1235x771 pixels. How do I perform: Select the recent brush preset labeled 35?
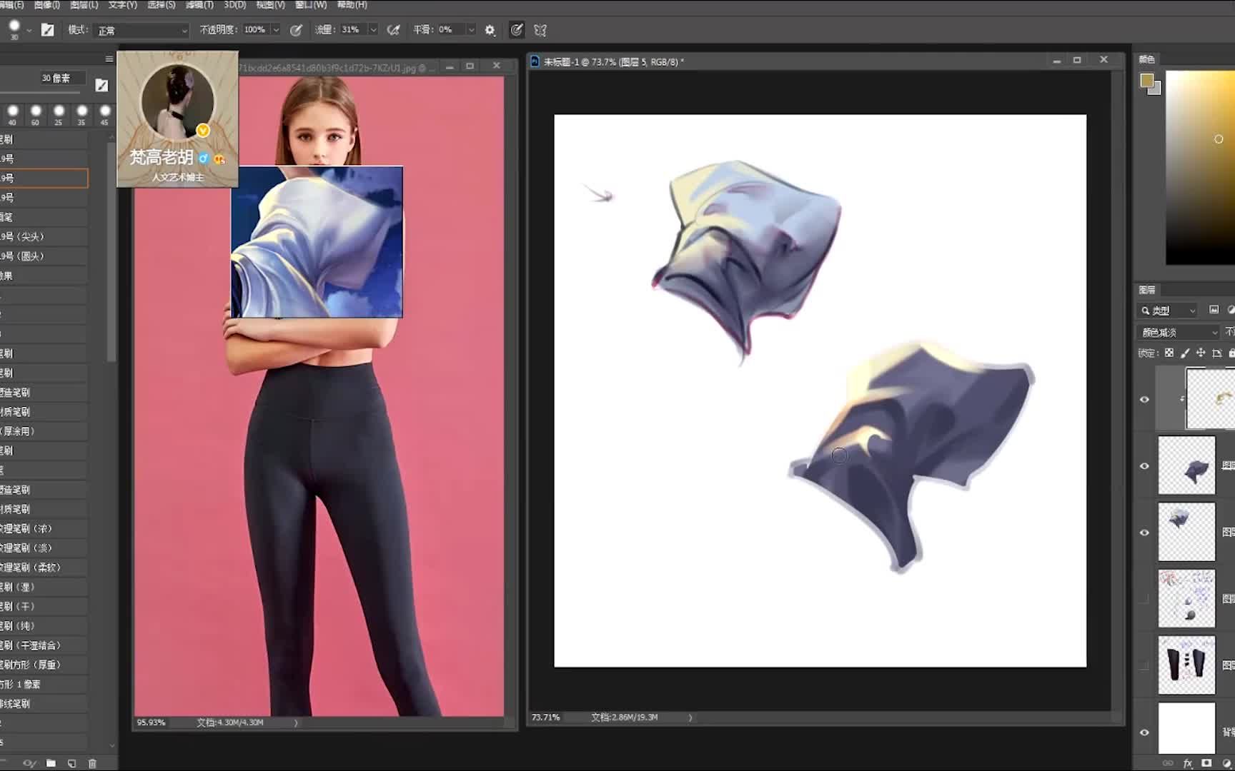81,114
